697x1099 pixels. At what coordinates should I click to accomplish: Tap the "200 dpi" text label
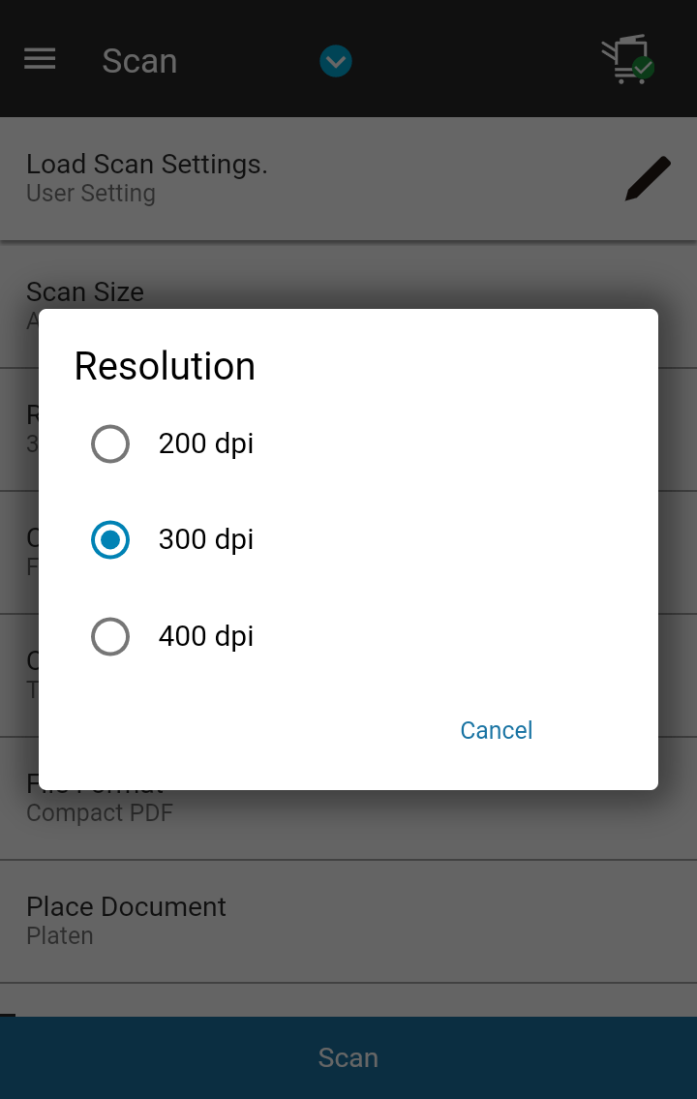pyautogui.click(x=206, y=444)
